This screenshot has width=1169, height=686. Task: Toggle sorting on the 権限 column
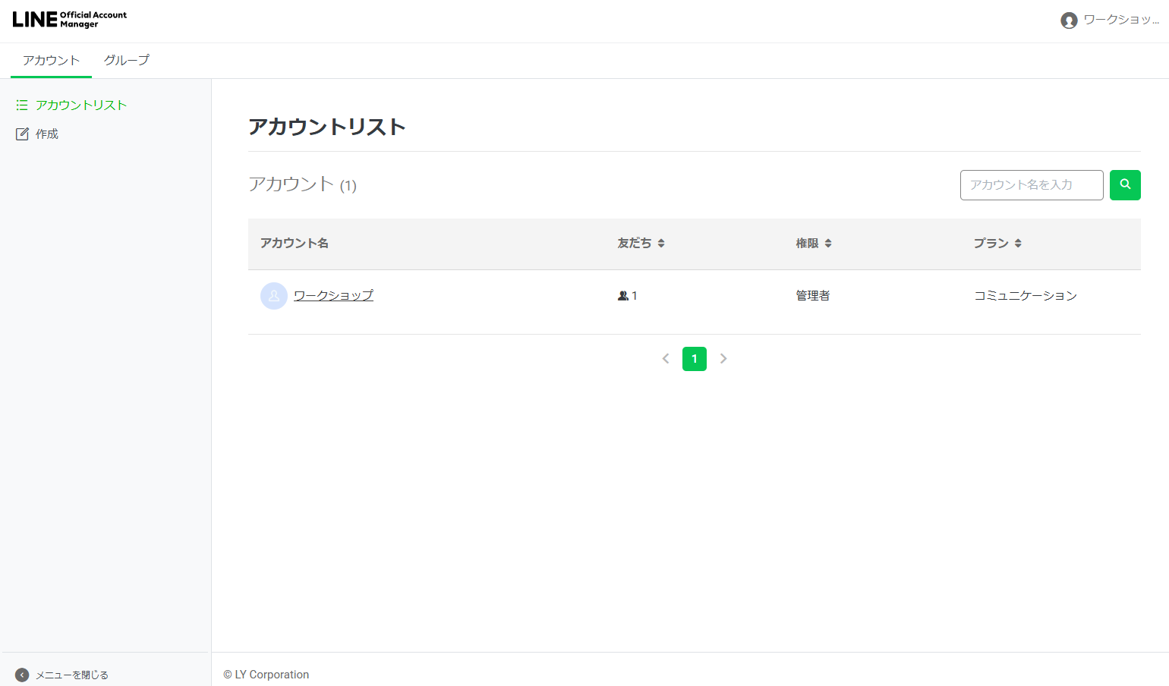pos(827,243)
